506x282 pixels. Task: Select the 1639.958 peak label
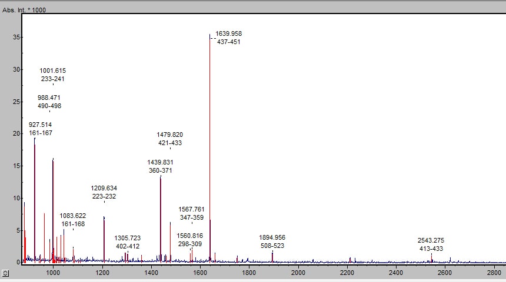point(228,33)
